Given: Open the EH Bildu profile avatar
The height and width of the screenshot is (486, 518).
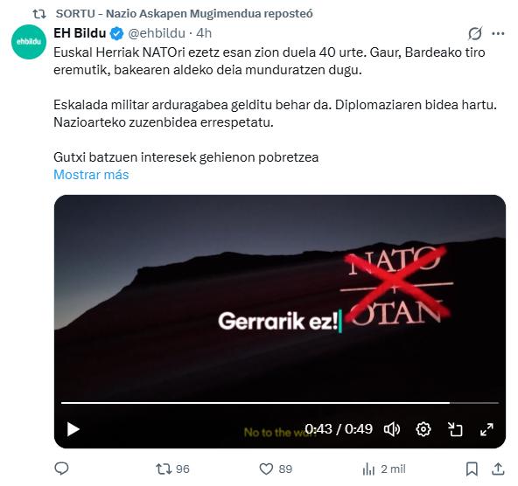Looking at the screenshot, I should (x=29, y=42).
